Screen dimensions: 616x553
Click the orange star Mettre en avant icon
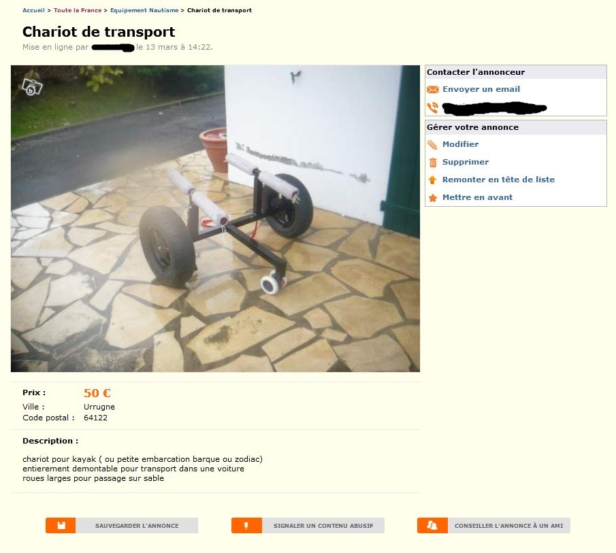click(432, 197)
